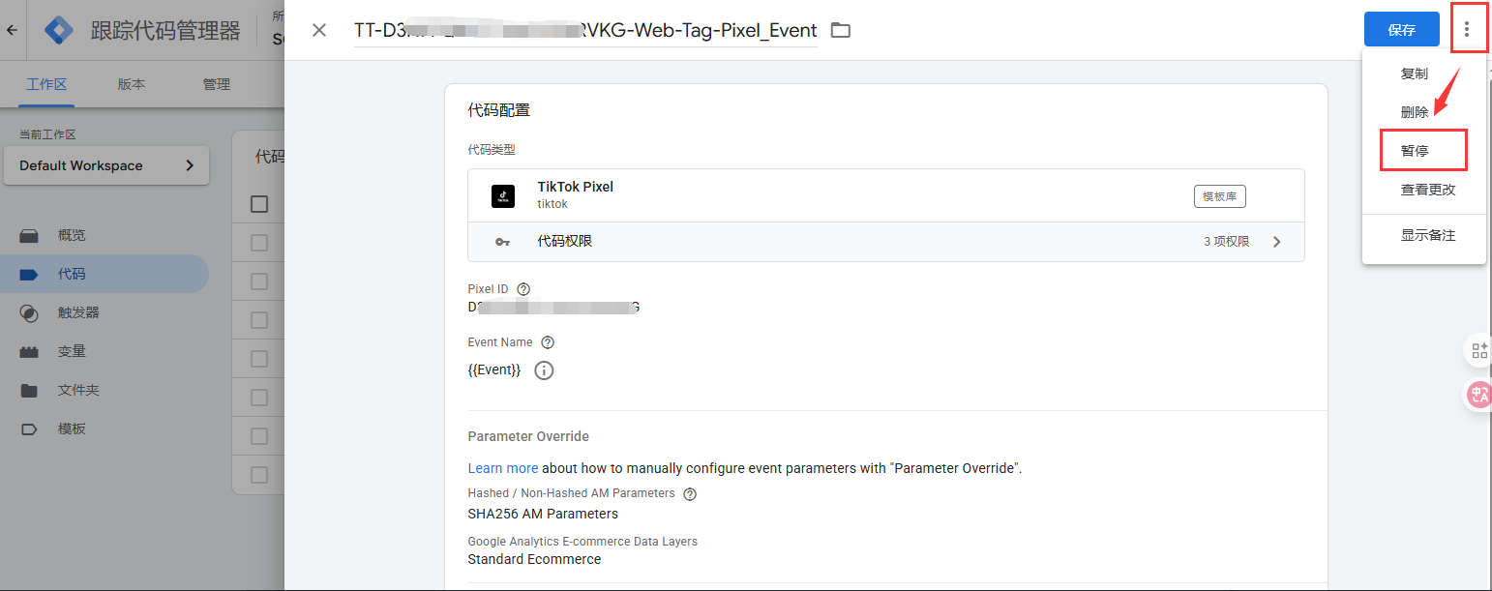Screen dimensions: 1492x591
Task: Check the second row checkbox in tag list
Action: pyautogui.click(x=259, y=281)
